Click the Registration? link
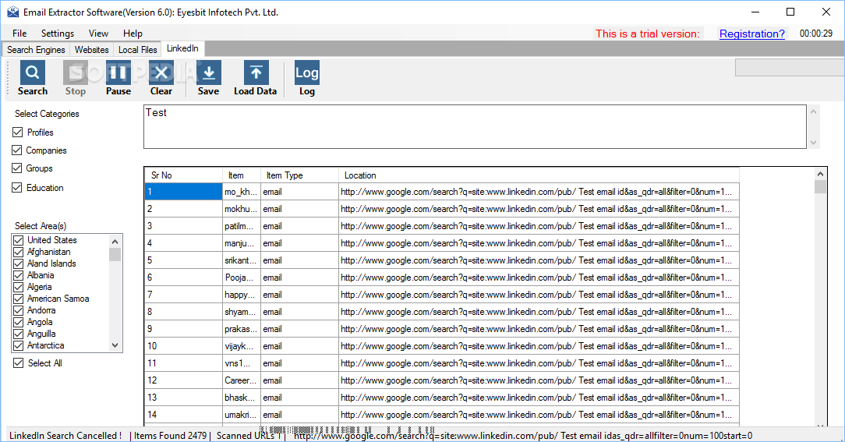845x442 pixels. [x=752, y=34]
